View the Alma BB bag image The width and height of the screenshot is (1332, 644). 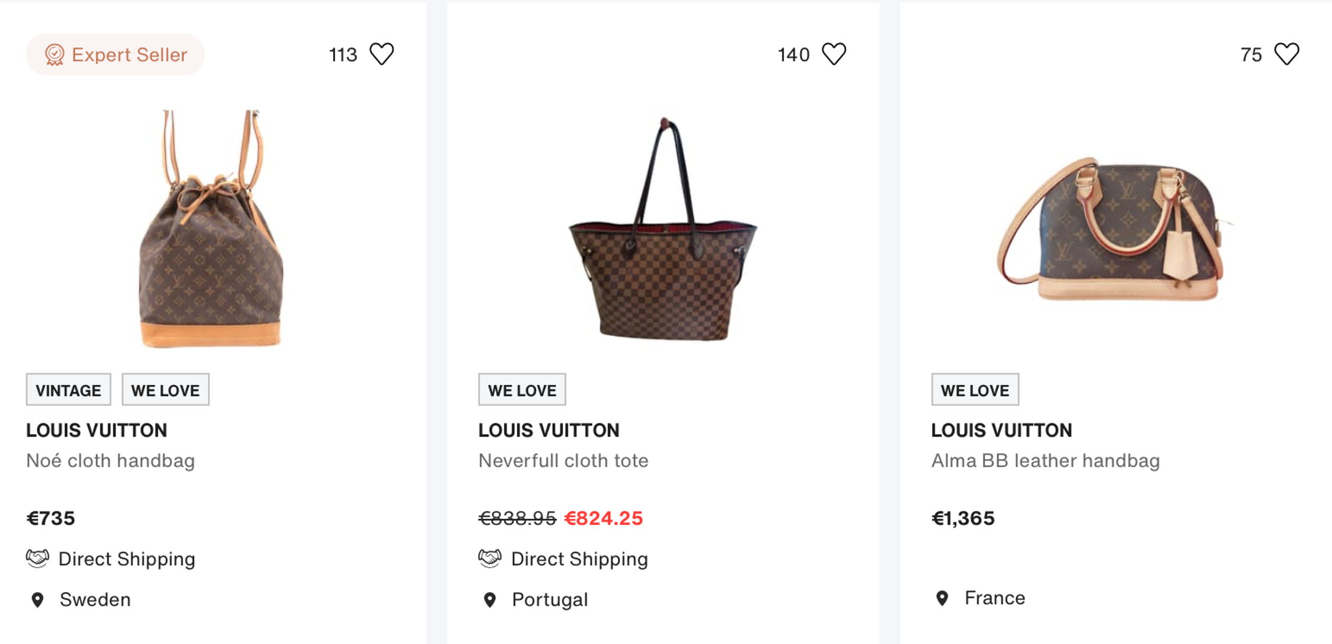click(1113, 230)
